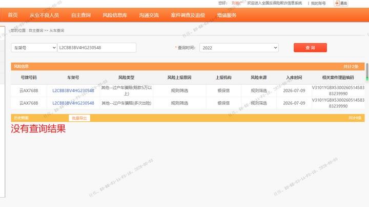Viewport: 369px width, 207px height.
Task: Click the 批量导出 button
Action: [79, 118]
